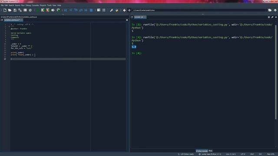Open the editor pane options menu
Image resolution: width=278 pixels, height=156 pixels.
127,20
